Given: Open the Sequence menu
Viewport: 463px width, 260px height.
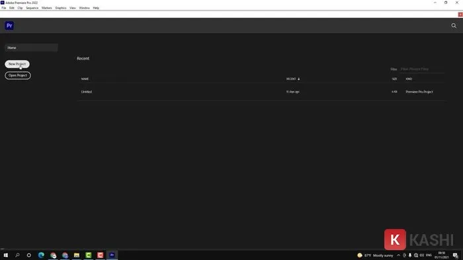Looking at the screenshot, I should pos(32,8).
